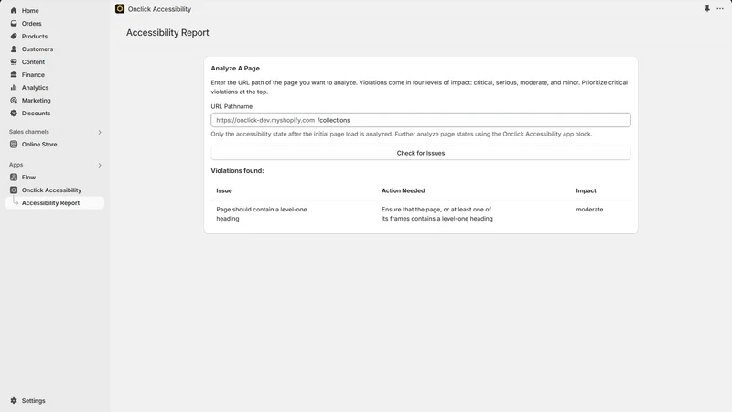Image resolution: width=732 pixels, height=412 pixels.
Task: Click the Onclick Accessibility sidebar app icon
Action: coord(14,190)
